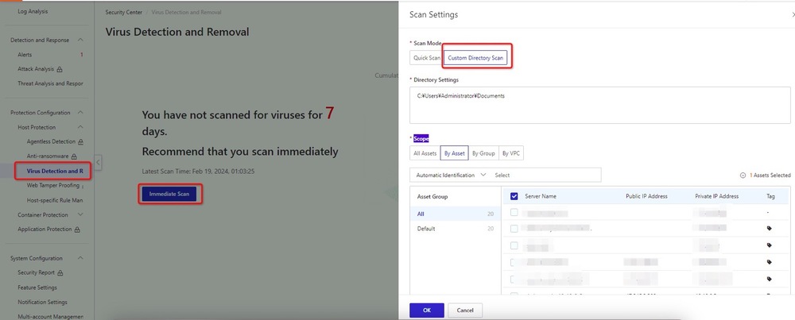Viewport: 795px width, 320px height.
Task: Click the Server Name column header
Action: 541,196
